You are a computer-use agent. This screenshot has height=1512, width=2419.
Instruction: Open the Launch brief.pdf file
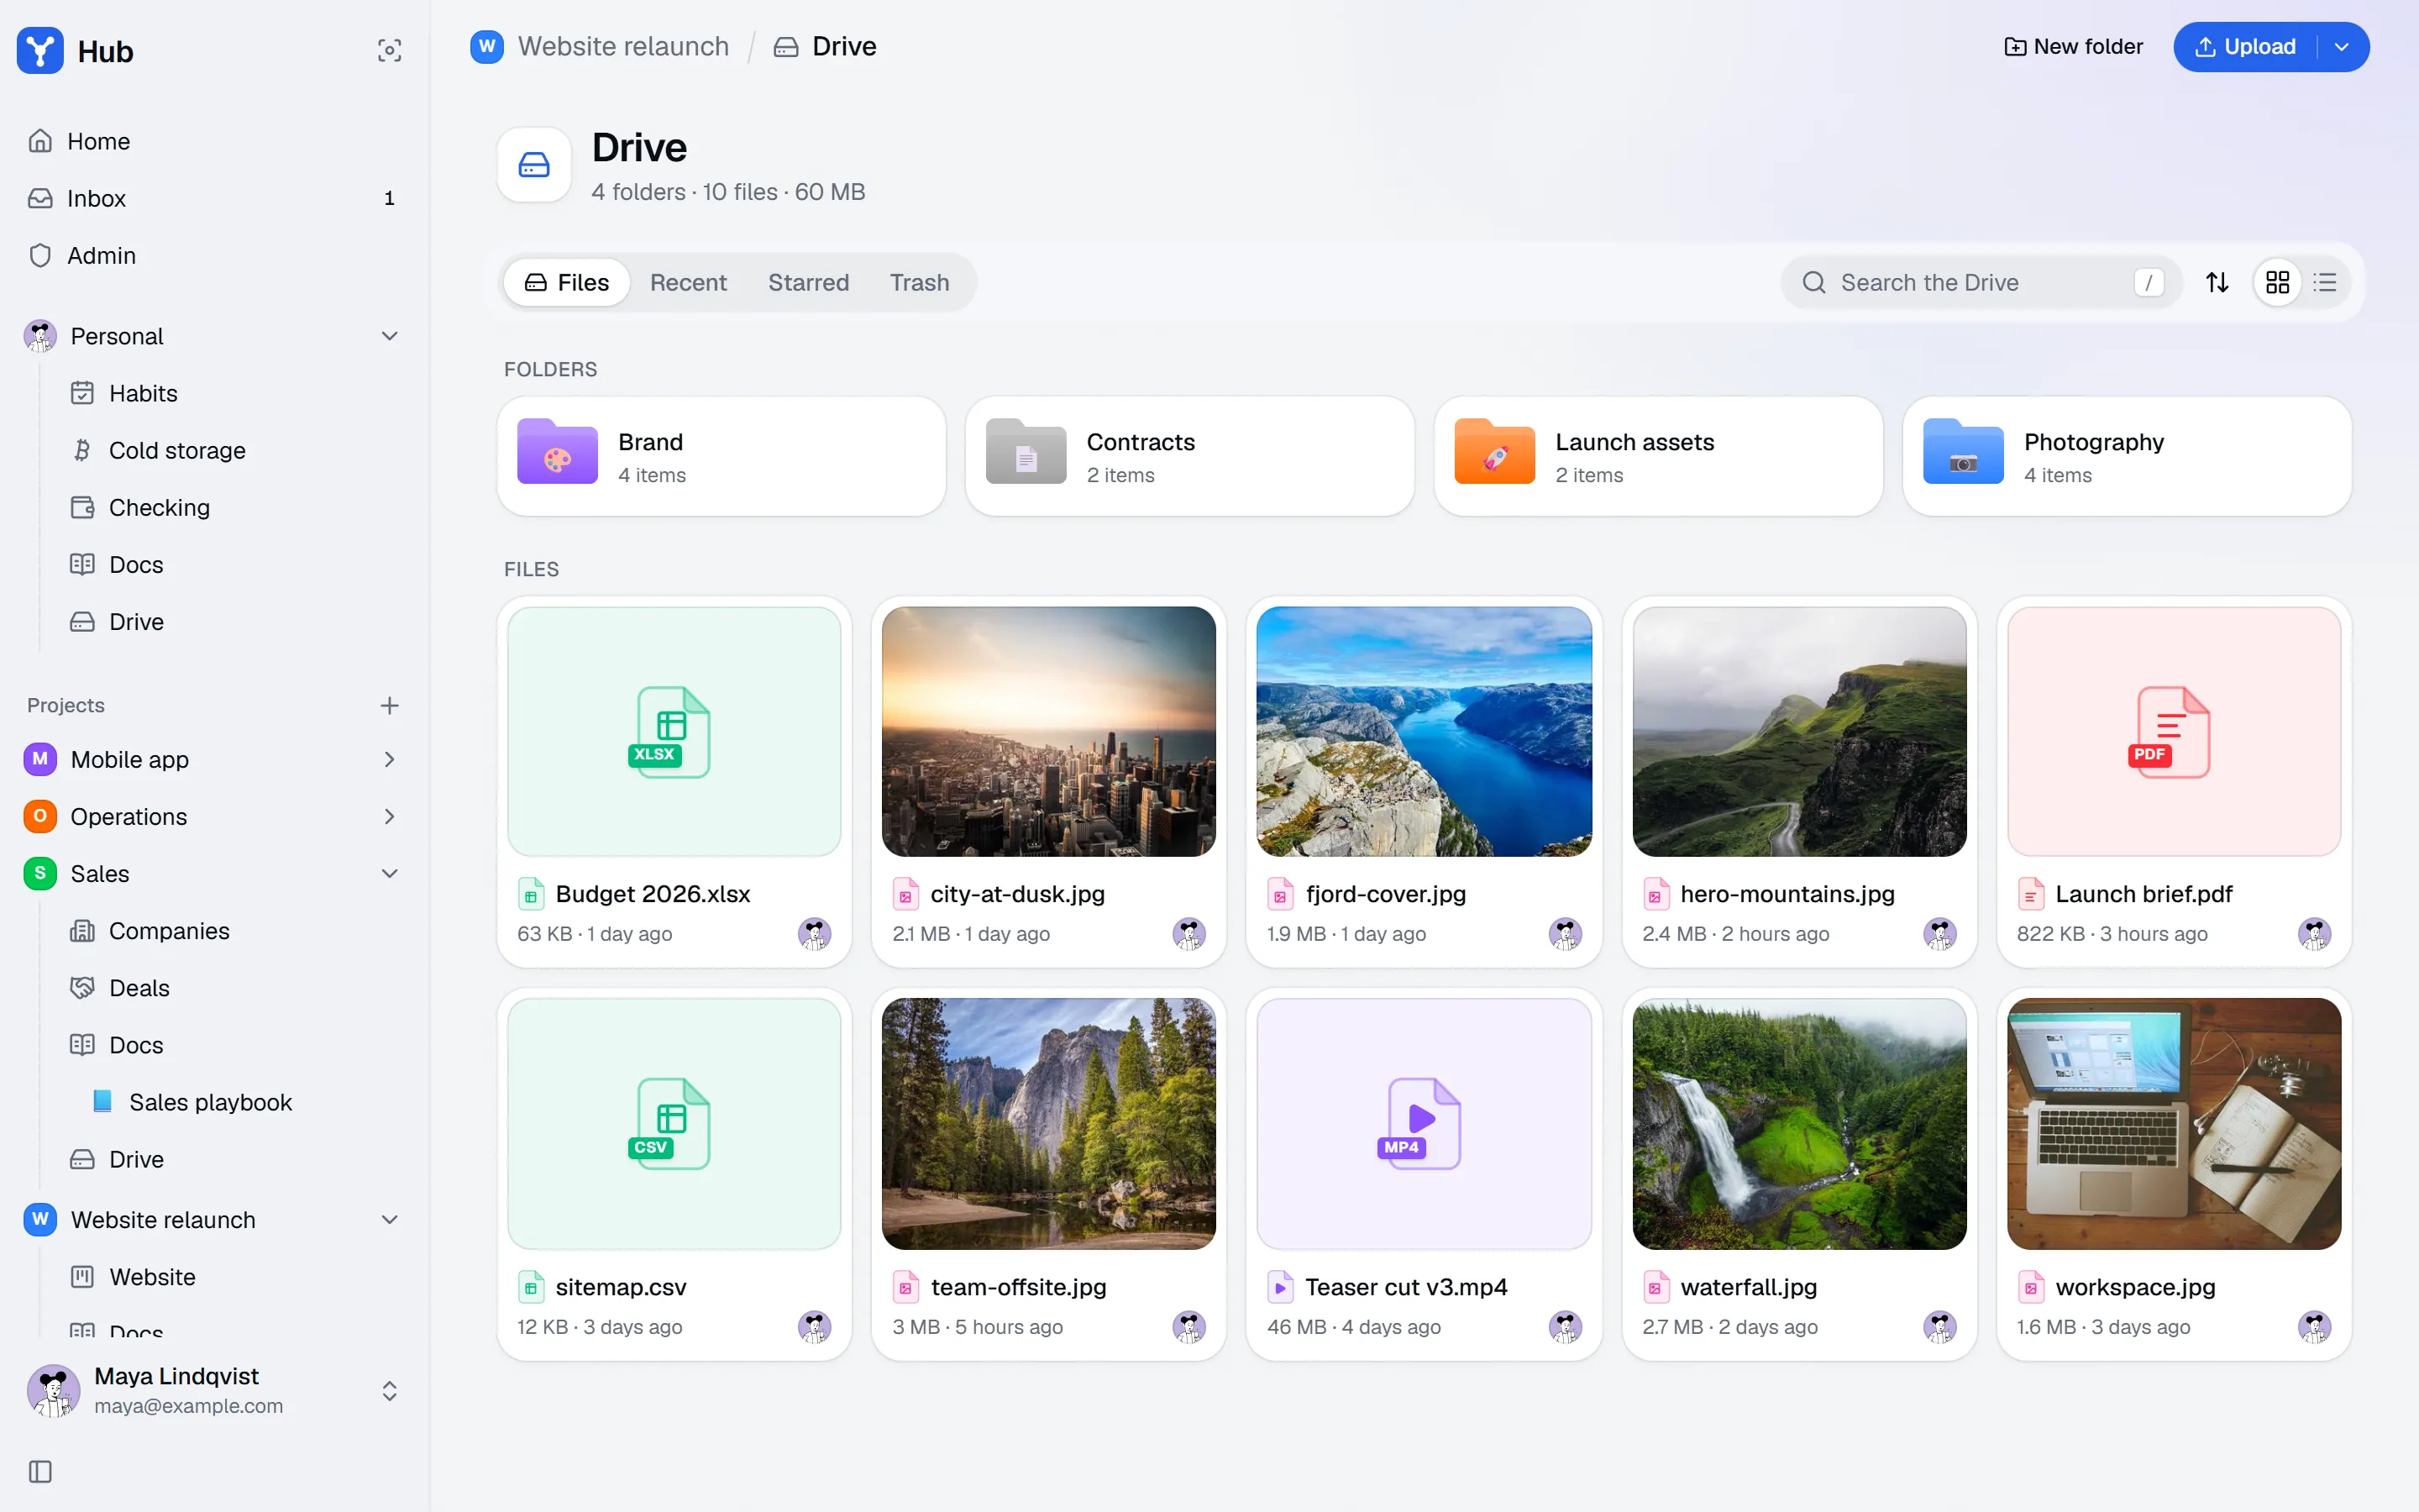tap(2174, 782)
